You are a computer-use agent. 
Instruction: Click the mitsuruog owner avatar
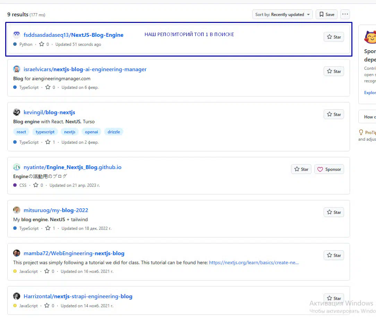click(x=17, y=210)
